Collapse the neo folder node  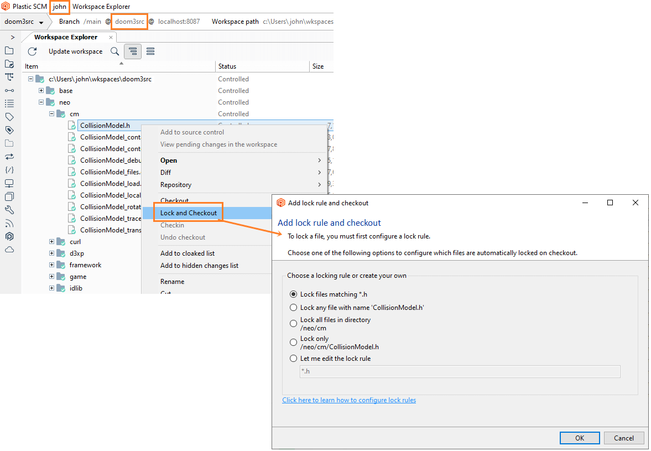click(41, 102)
